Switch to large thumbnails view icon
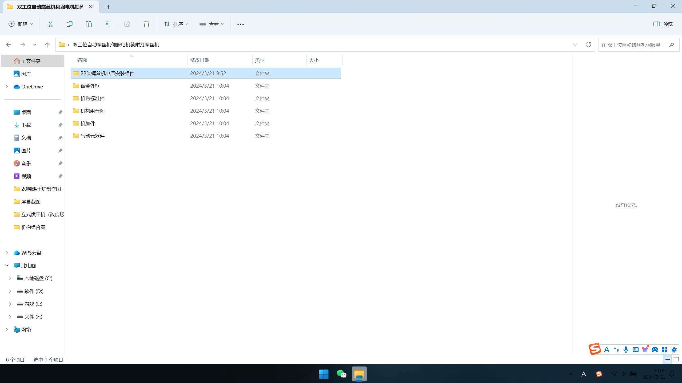 [x=676, y=360]
